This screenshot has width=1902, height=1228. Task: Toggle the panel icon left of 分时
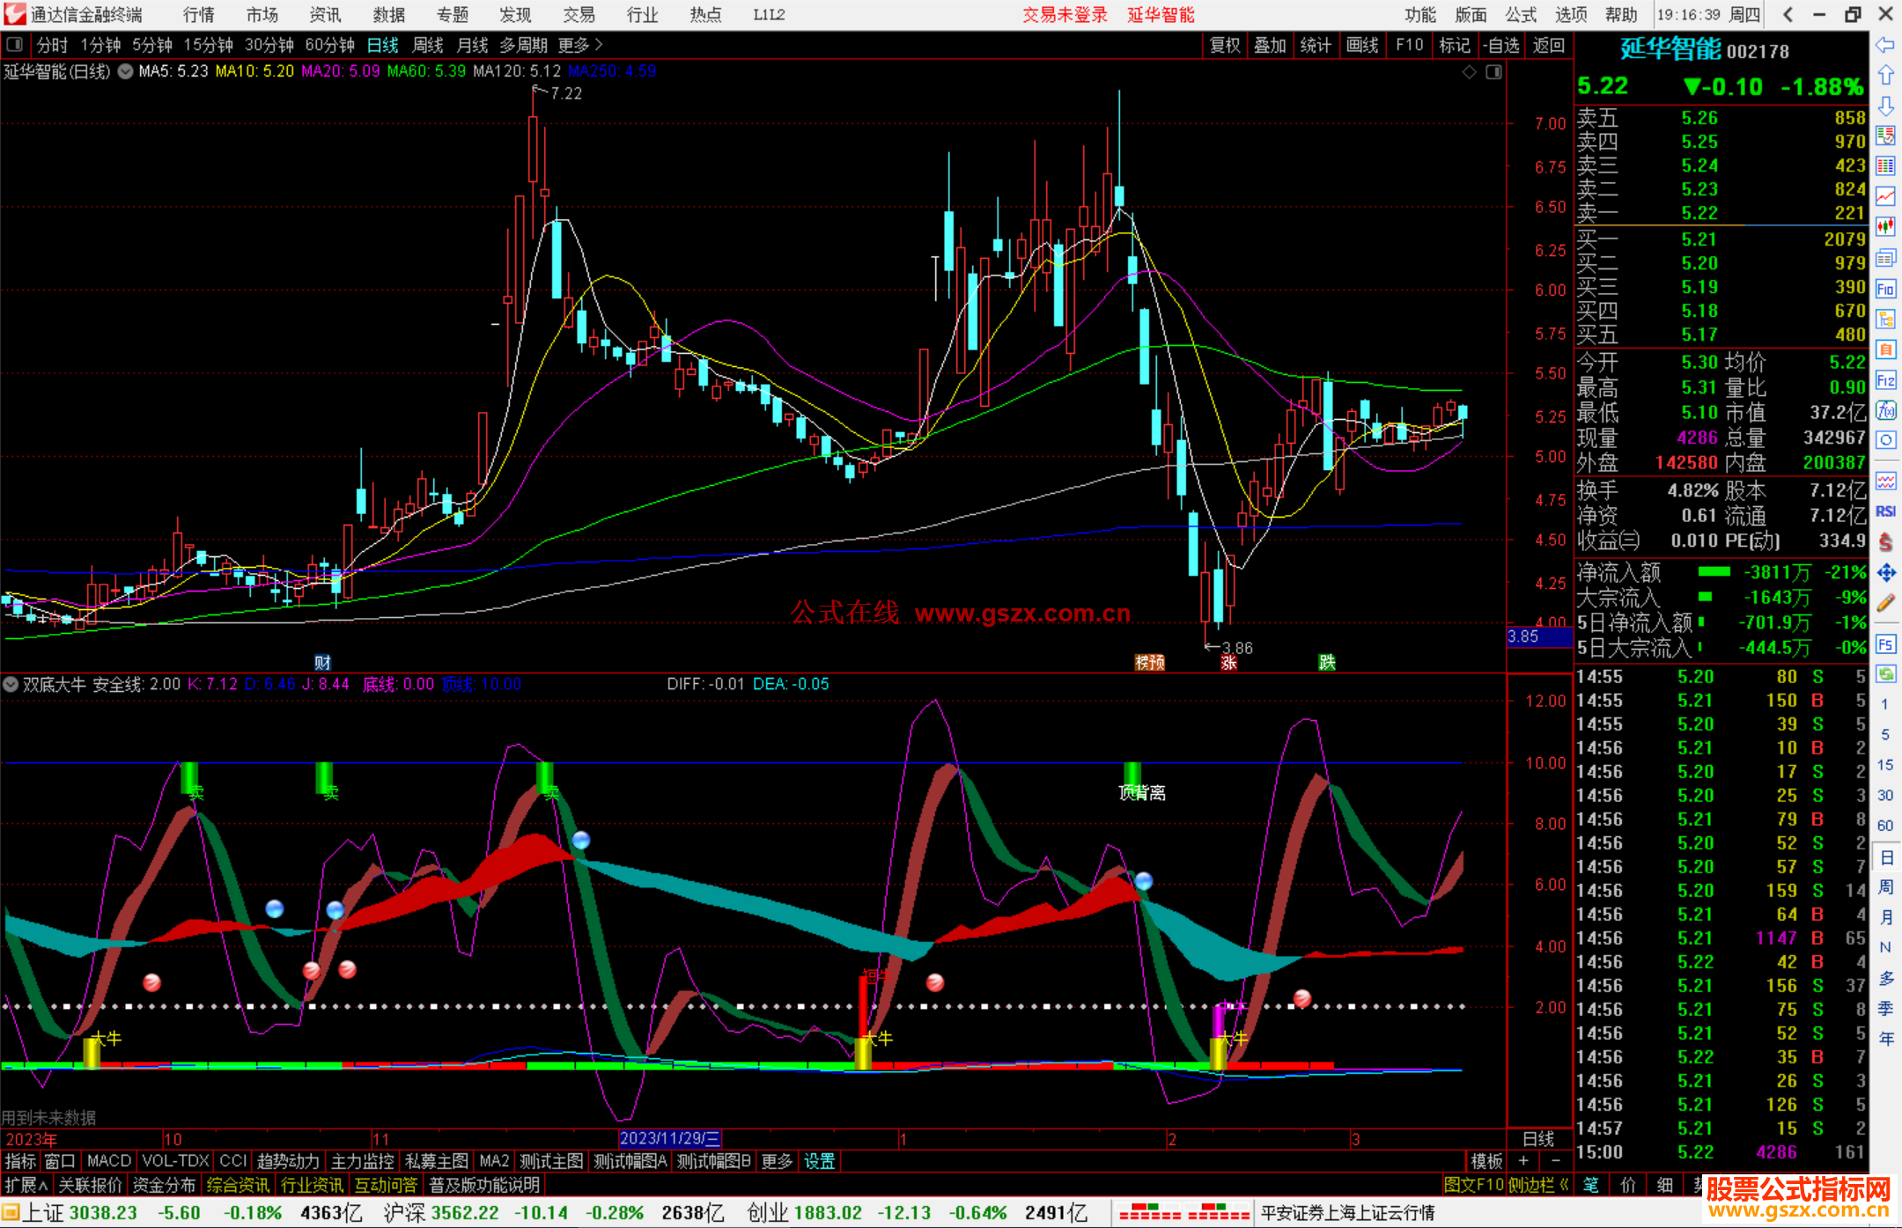click(14, 45)
